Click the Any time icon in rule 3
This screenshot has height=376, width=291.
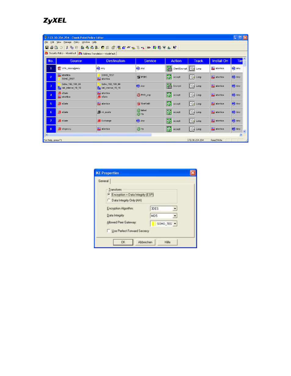[x=234, y=86]
